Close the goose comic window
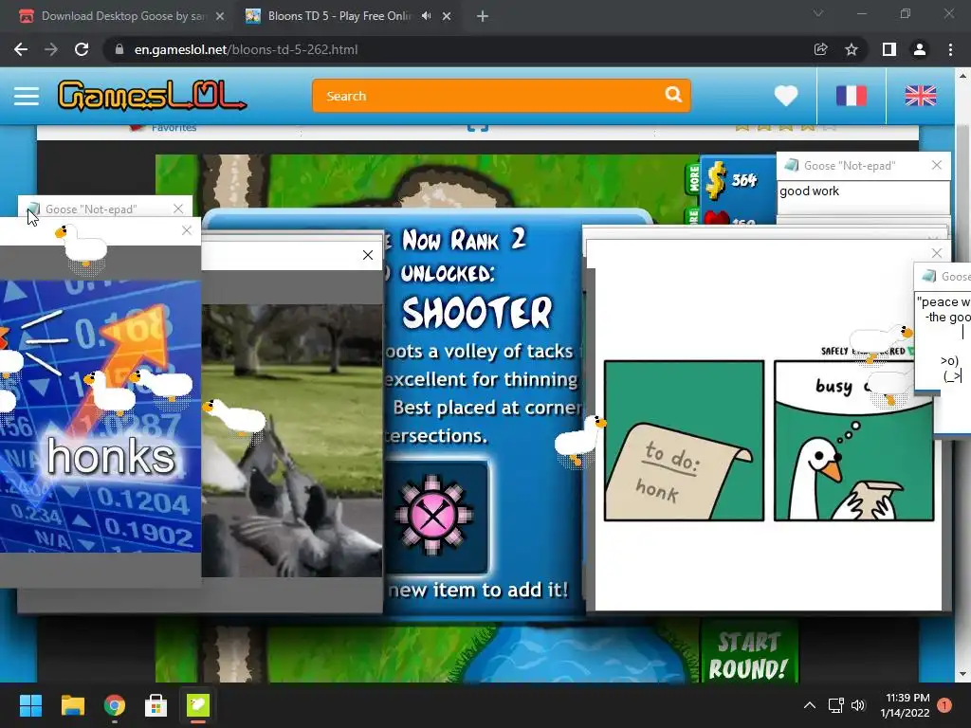Viewport: 971px width, 728px height. point(936,253)
